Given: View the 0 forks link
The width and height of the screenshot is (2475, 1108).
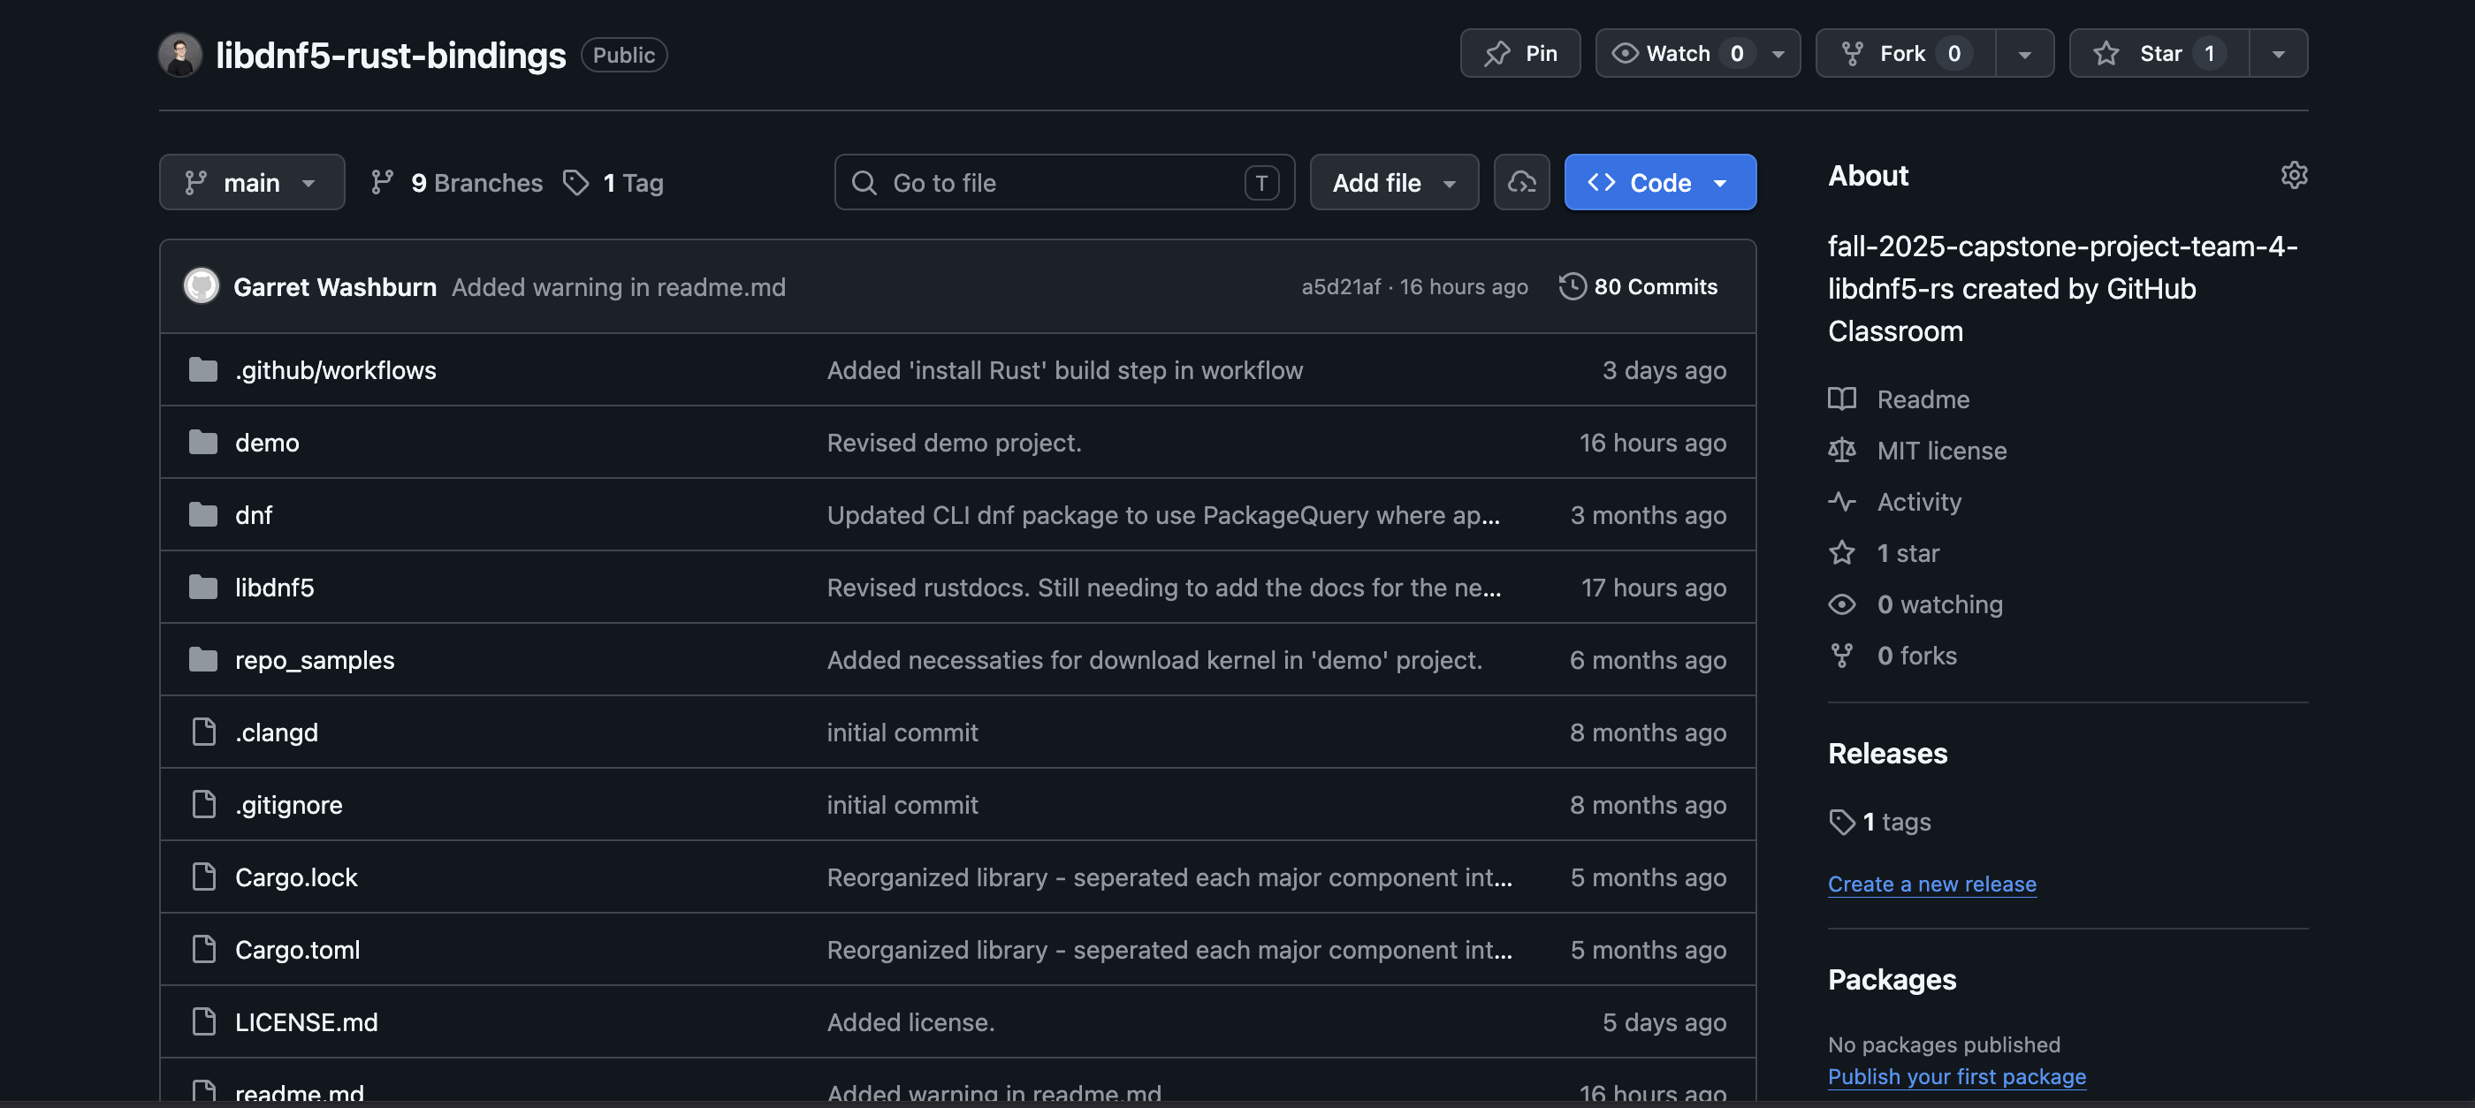Looking at the screenshot, I should point(1892,656).
